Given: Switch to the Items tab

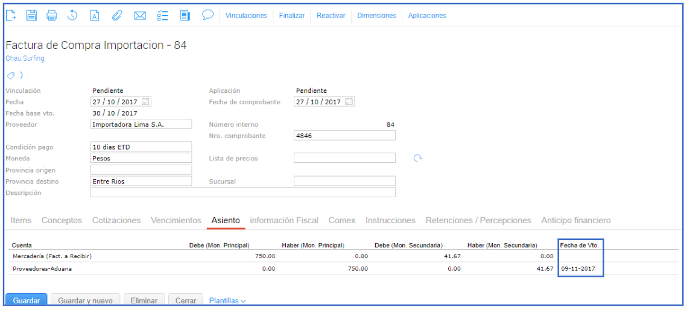Looking at the screenshot, I should pyautogui.click(x=21, y=221).
